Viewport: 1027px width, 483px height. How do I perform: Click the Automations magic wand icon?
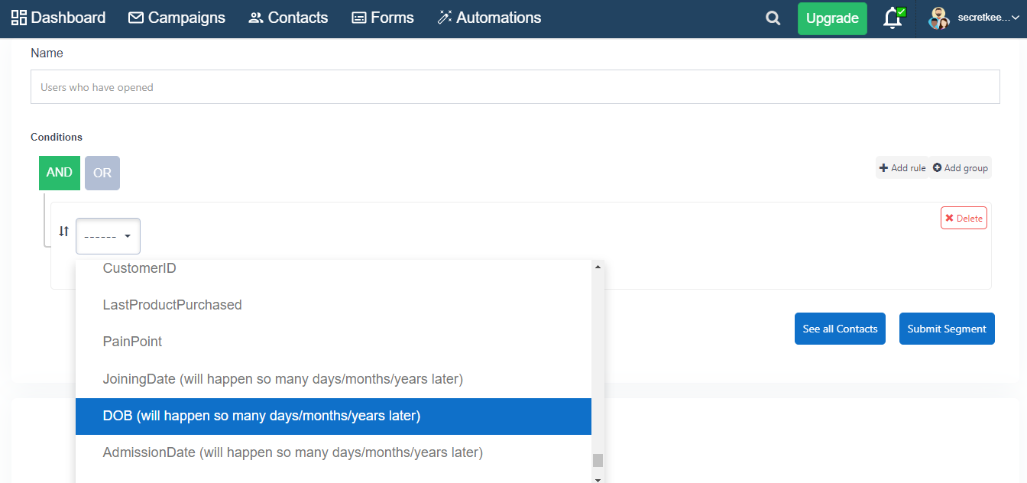[x=445, y=18]
